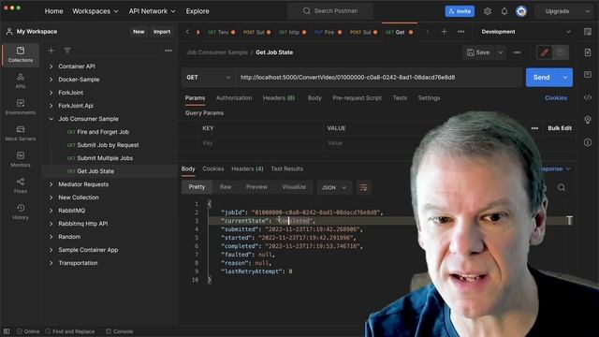The width and height of the screenshot is (599, 337).
Task: Click the Import button
Action: 162,32
